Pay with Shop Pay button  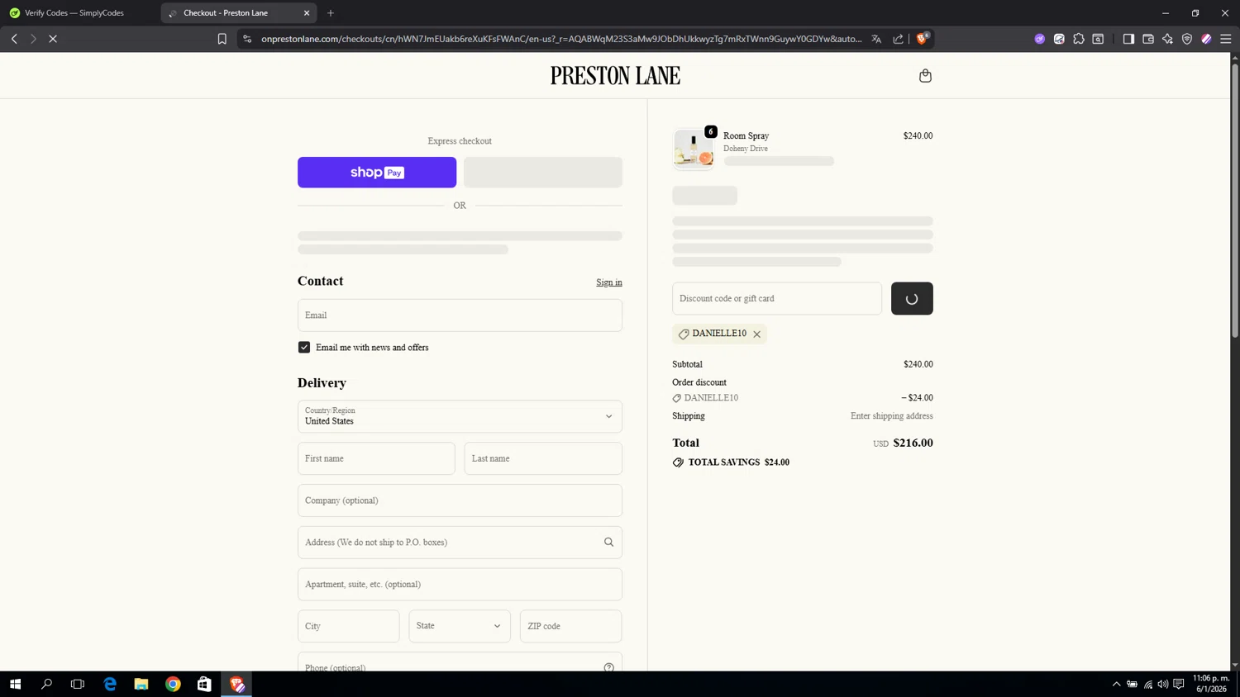pos(377,173)
